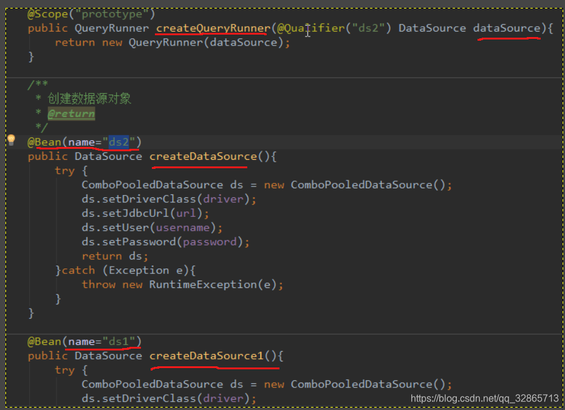This screenshot has height=410, width=565.
Task: Click the "return new QueryRunner(dataSource);" line
Action: [x=173, y=43]
